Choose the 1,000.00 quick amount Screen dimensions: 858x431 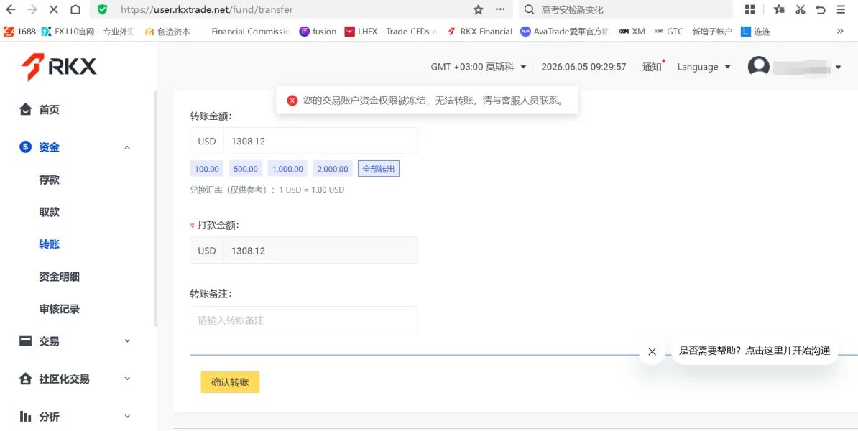(x=287, y=169)
